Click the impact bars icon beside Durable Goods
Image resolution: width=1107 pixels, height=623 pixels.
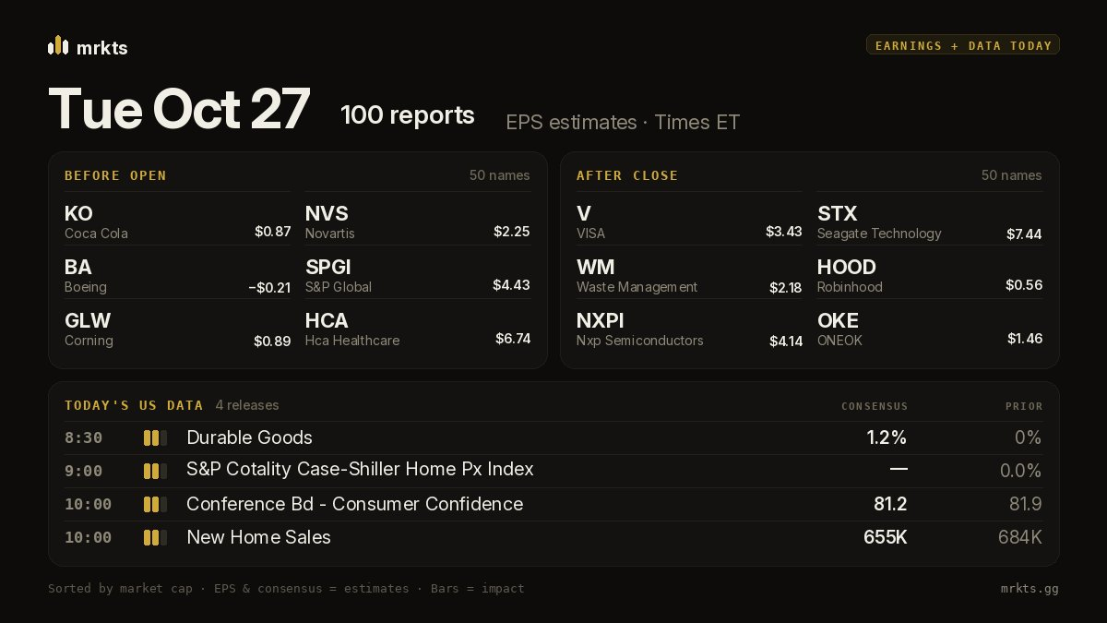[x=155, y=437]
